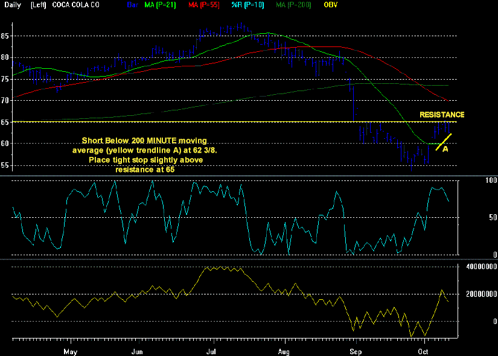Screen dimensions: 498x356
Task: Click the "Sep" date axis label
Action: tap(356, 352)
